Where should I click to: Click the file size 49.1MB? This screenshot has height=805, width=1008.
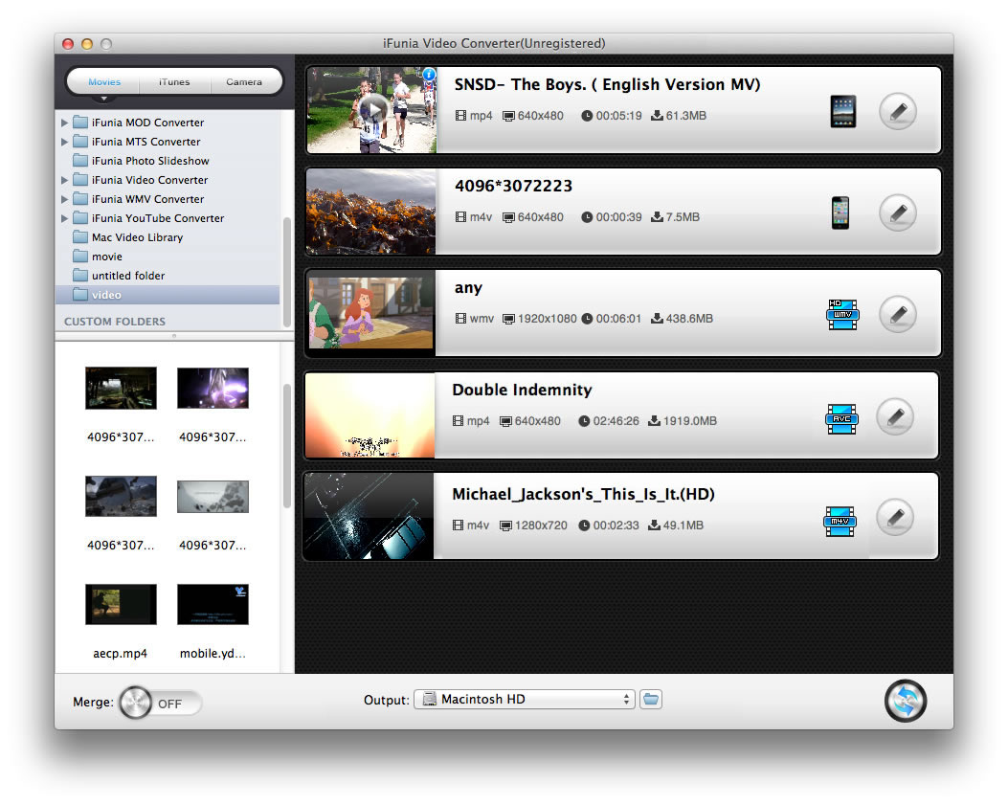[x=683, y=525]
